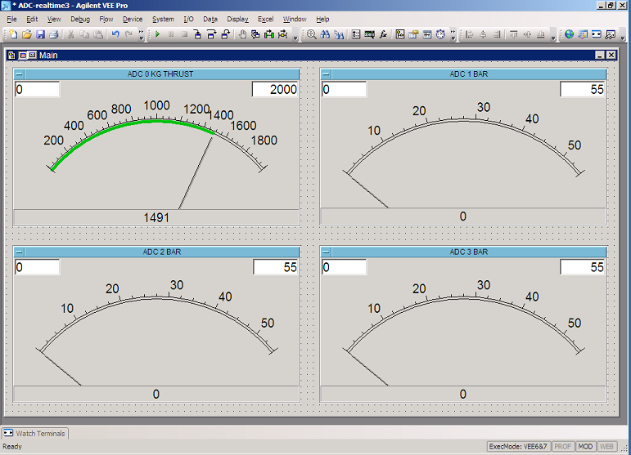Screen dimensions: 631x455
Task: Stop program execution
Action: [x=184, y=34]
